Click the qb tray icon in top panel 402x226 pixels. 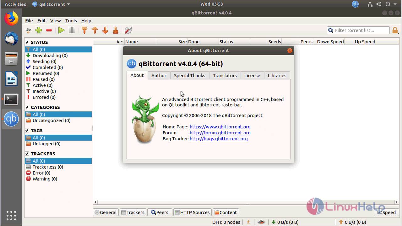[355, 4]
